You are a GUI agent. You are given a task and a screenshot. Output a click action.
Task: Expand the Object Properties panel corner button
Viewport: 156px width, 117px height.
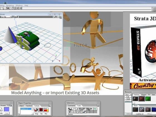(50, 103)
